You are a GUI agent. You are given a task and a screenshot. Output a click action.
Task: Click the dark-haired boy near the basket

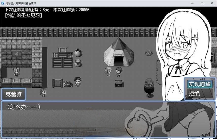coord(77,82)
